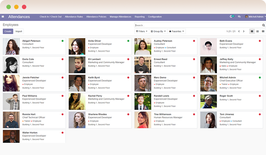Open Attendance Policies menu
This screenshot has width=266, height=155.
[96, 17]
